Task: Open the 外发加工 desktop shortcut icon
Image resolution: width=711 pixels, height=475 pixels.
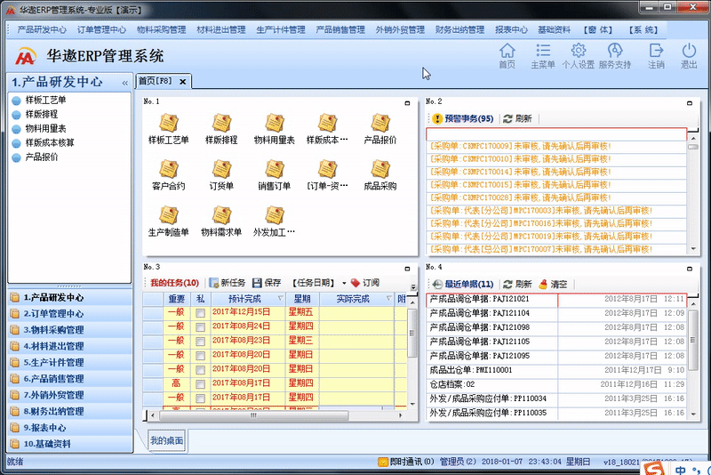Action: (x=275, y=221)
